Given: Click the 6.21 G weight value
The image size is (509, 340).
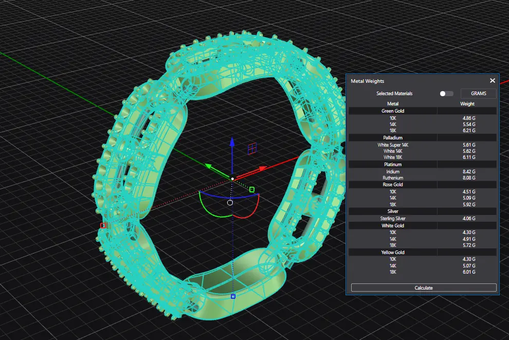Looking at the screenshot, I should pyautogui.click(x=469, y=131).
